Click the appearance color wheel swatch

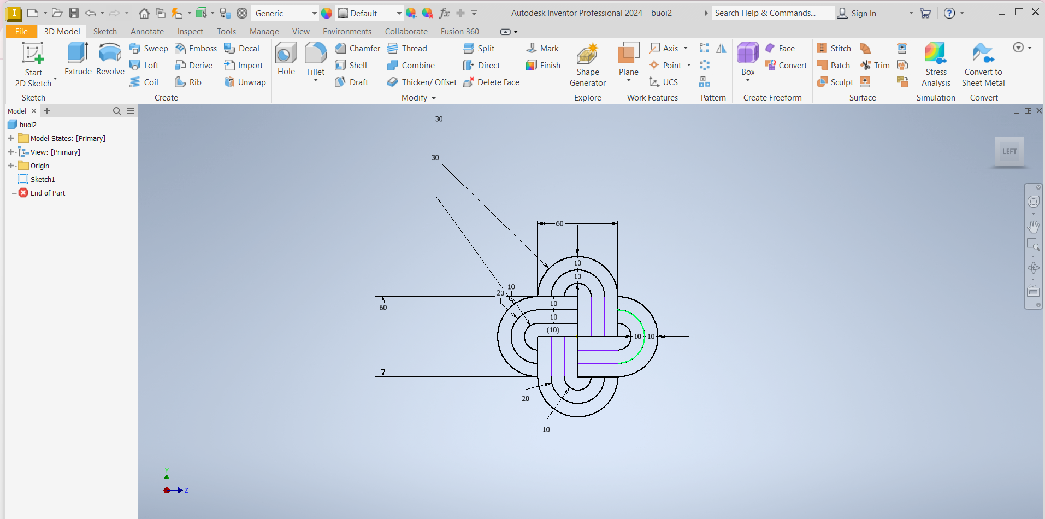[x=327, y=13]
